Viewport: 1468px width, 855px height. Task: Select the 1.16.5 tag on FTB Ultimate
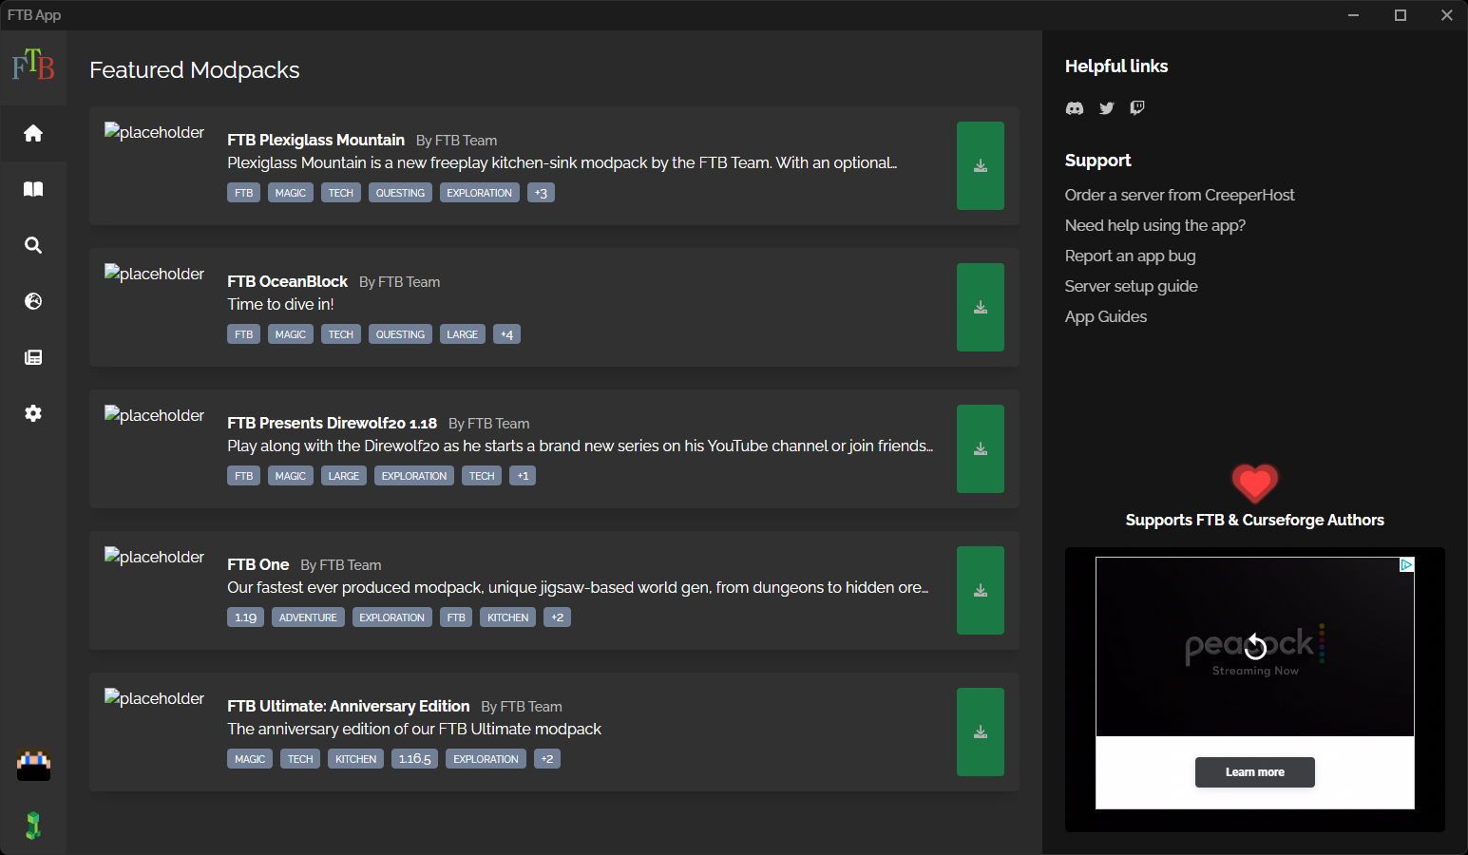coord(414,758)
